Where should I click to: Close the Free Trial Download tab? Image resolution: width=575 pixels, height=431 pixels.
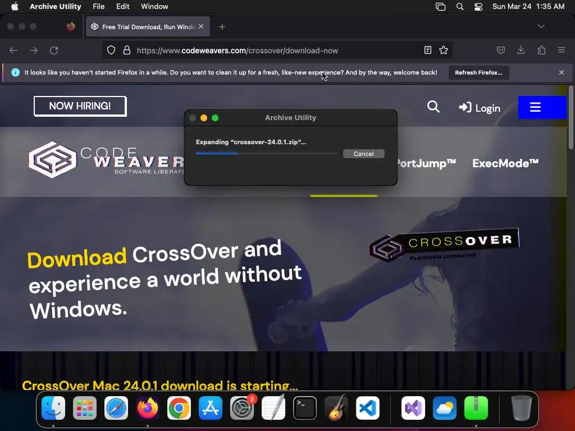click(201, 26)
